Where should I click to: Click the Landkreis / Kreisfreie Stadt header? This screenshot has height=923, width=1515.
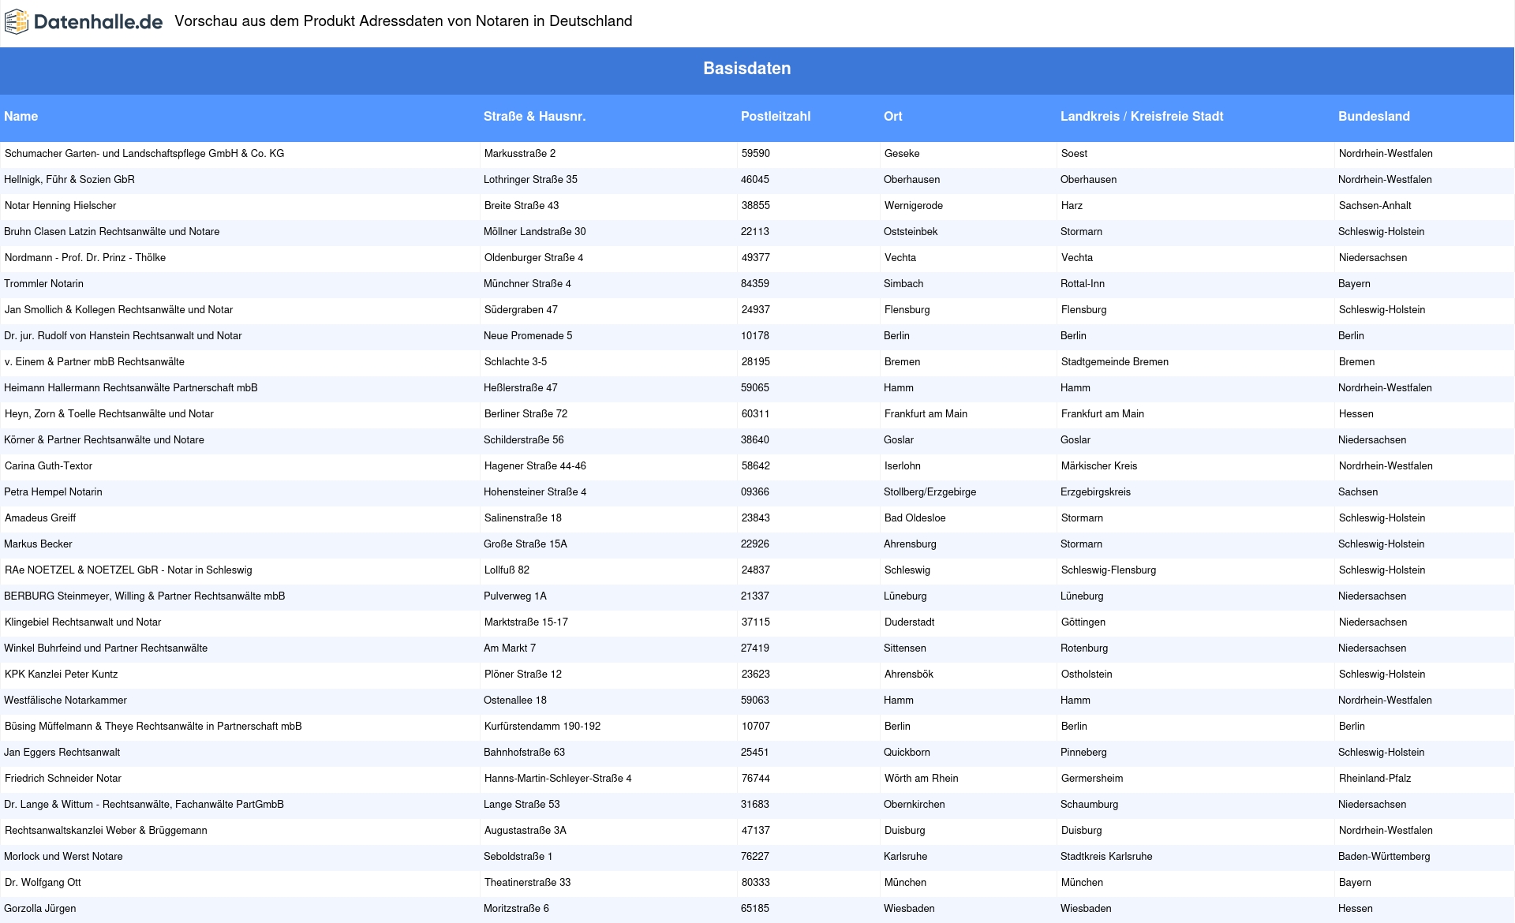coord(1142,116)
